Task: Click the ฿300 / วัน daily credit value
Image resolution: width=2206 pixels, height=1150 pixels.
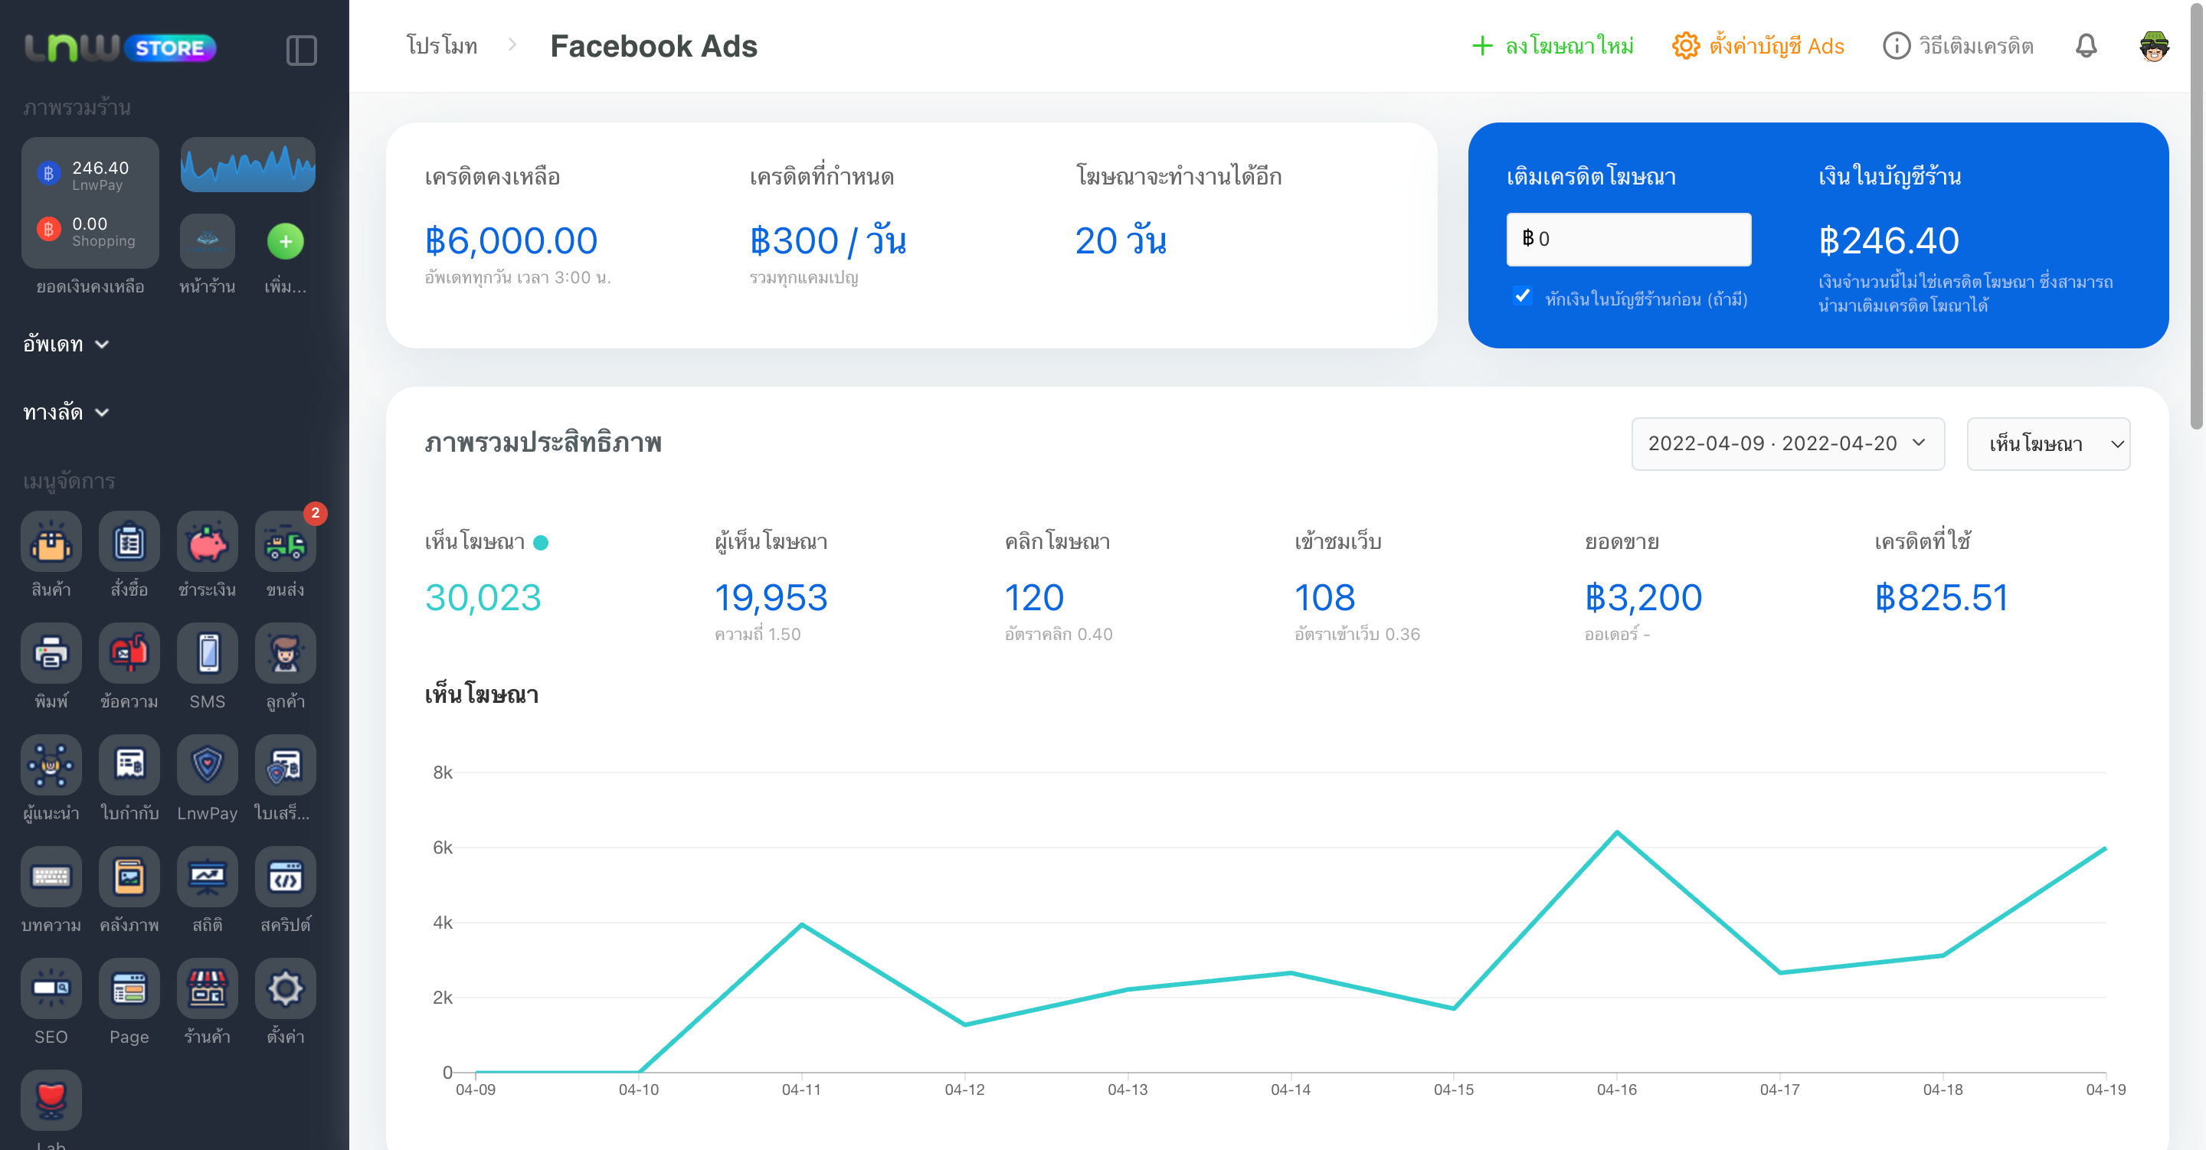Action: (x=828, y=240)
